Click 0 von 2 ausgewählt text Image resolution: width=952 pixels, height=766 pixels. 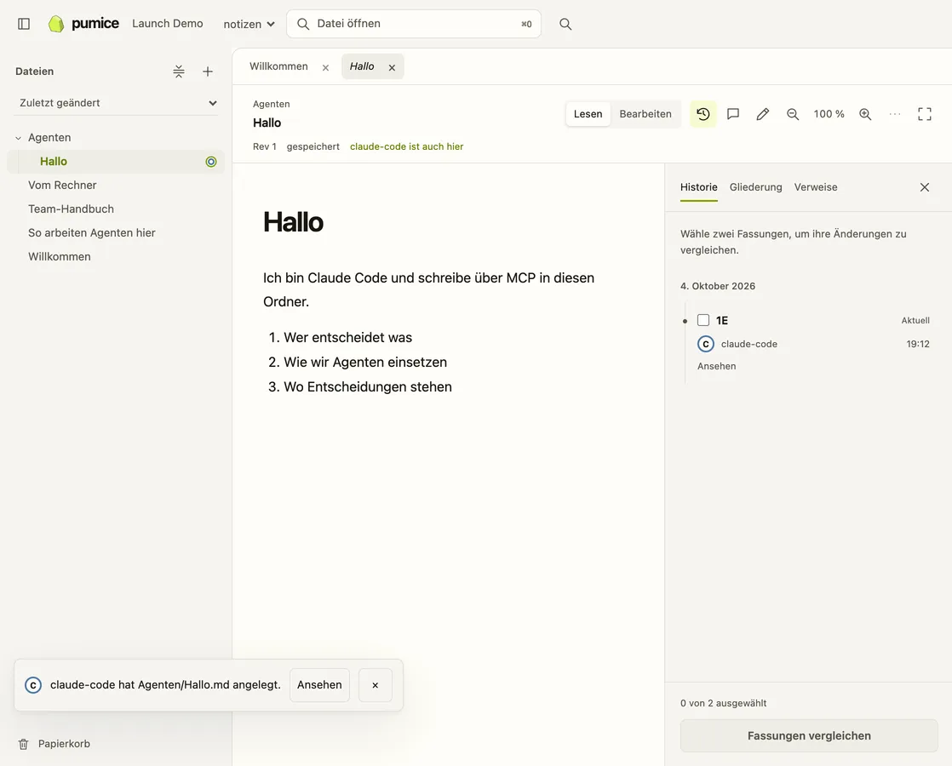coord(723,703)
